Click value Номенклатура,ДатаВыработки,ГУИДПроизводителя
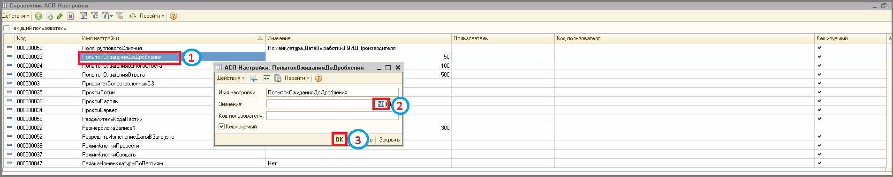Screen dimensions: 893x177 332,48
